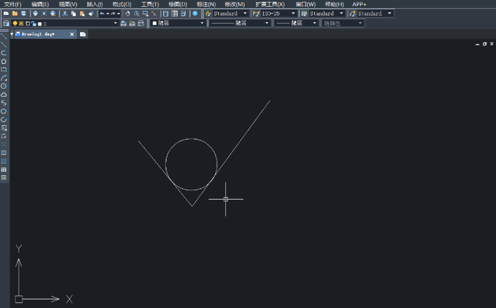496x308 pixels.
Task: Select the Rectangle draw tool
Action: coord(4,69)
